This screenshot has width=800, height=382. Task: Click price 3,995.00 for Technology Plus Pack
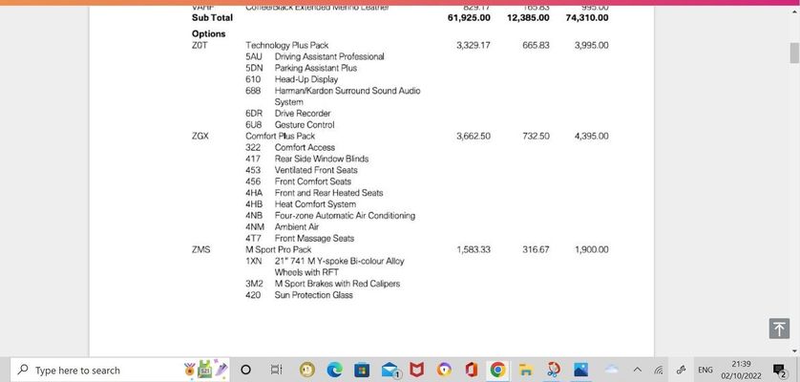(591, 46)
